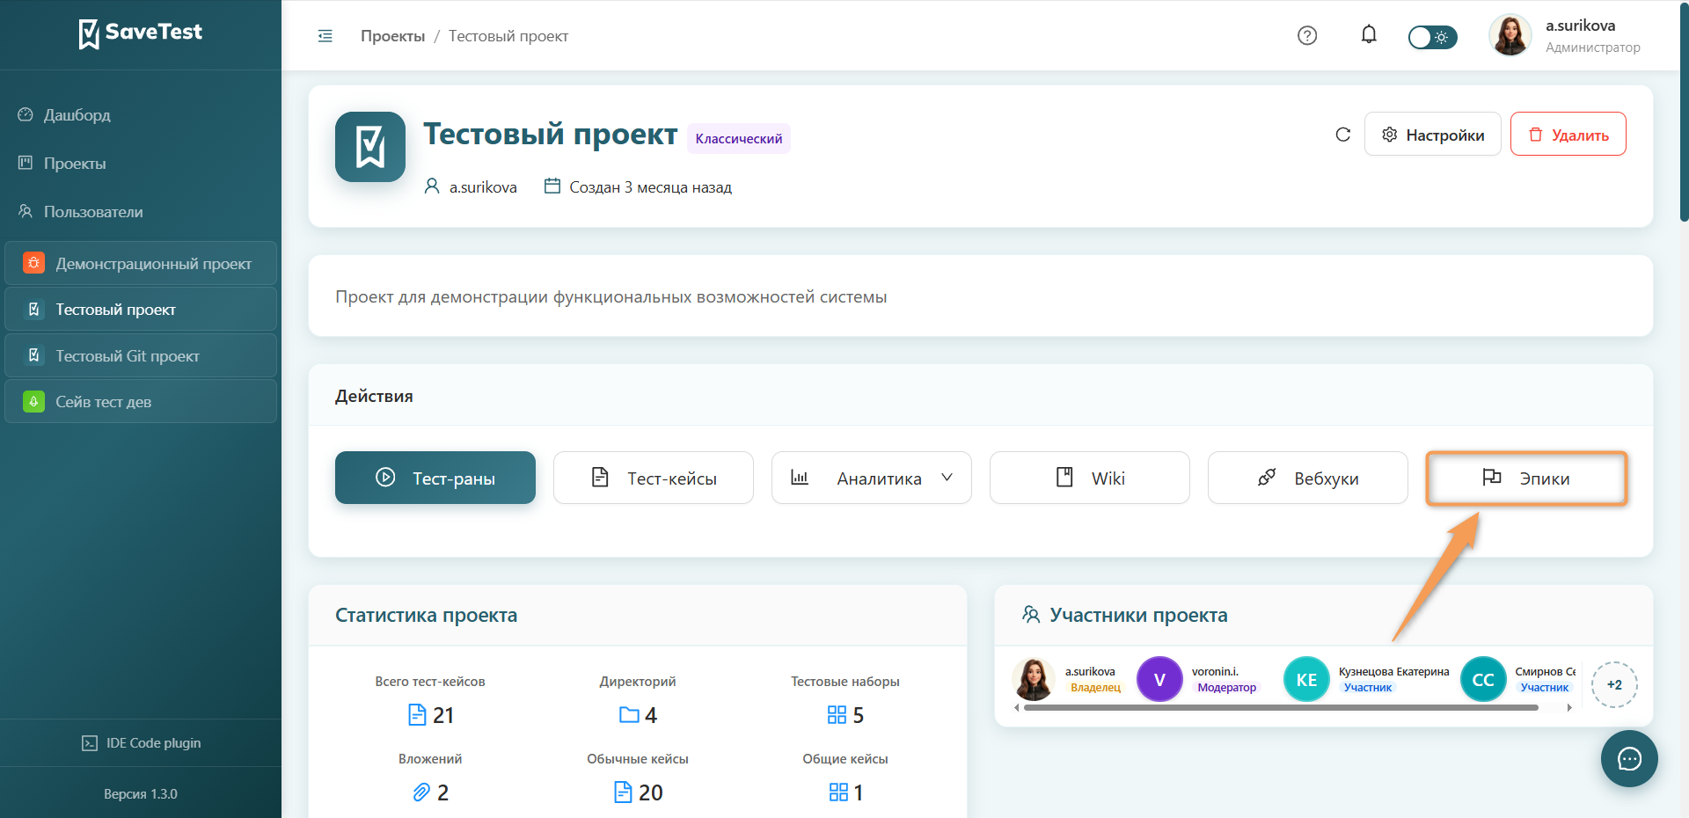
Task: Click the calendar icon next to Создан
Action: [x=552, y=186]
